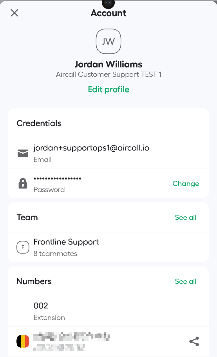Screen dimensions: 217x357
Task: Click the Credentials section header
Action: 39,123
